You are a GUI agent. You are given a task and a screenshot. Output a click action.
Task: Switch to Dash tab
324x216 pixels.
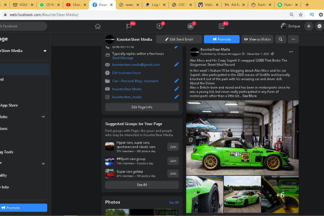[261, 4]
